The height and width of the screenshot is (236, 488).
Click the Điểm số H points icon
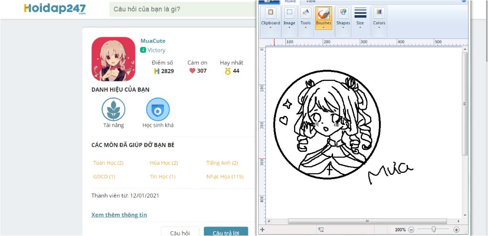tap(156, 71)
